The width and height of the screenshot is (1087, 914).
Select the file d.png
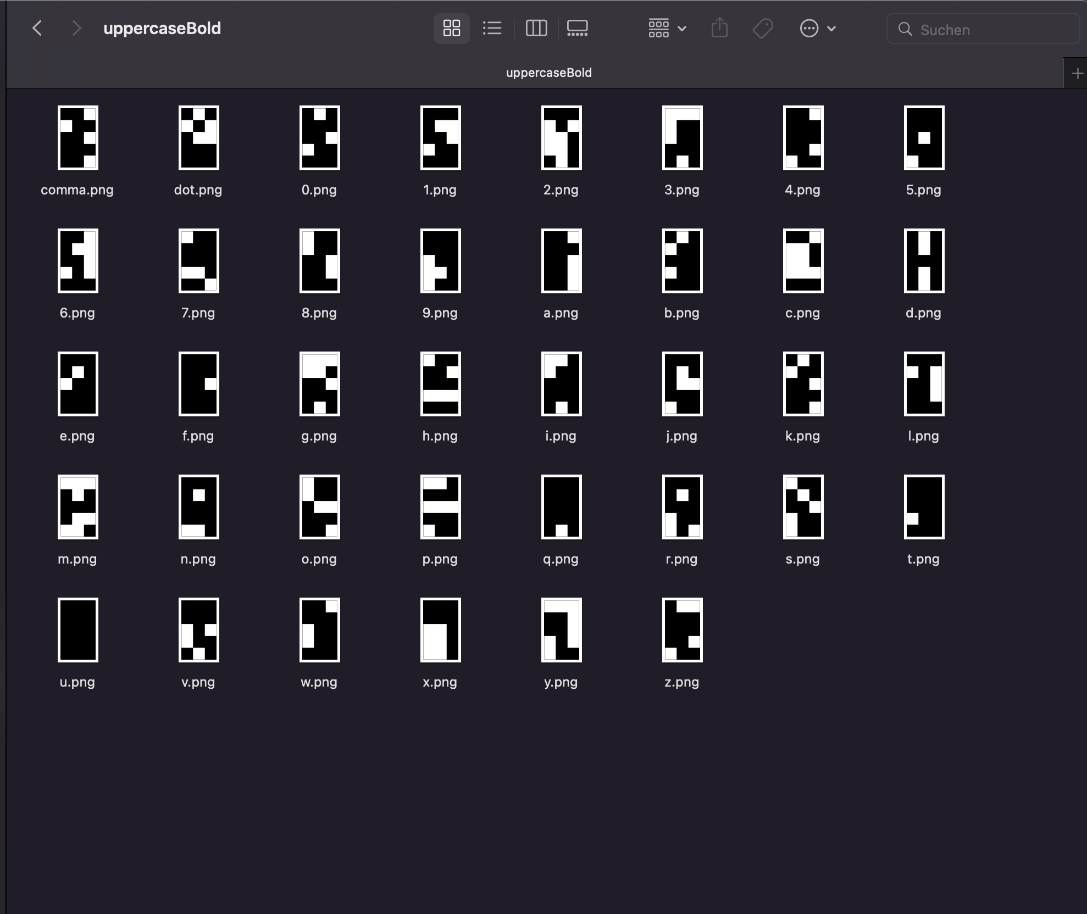924,261
